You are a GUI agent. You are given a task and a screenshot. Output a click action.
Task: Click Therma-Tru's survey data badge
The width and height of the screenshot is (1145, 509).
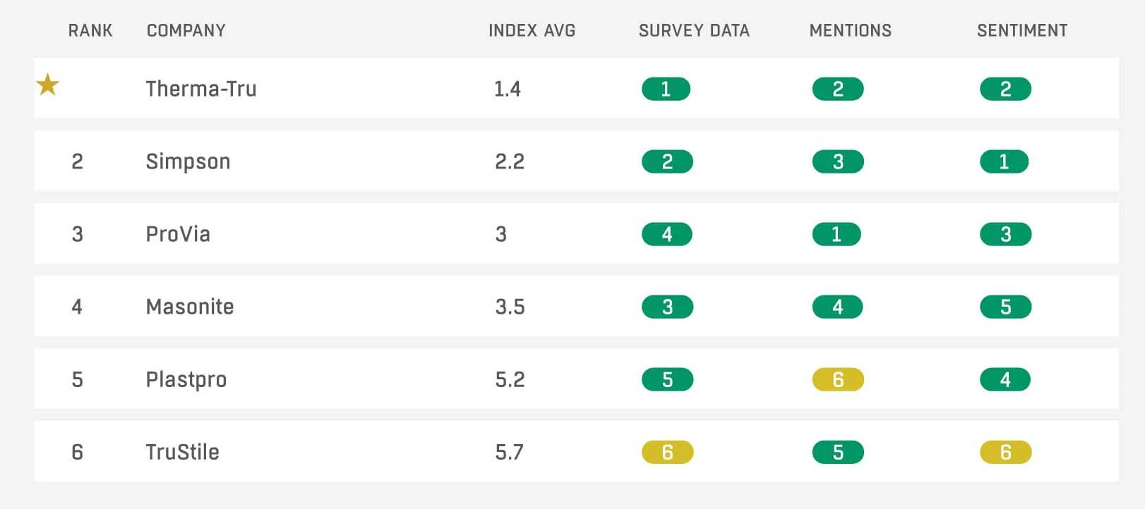pyautogui.click(x=666, y=89)
